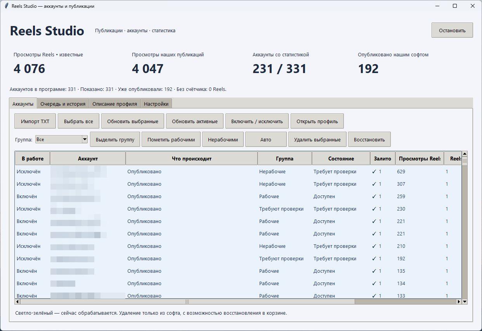The height and width of the screenshot is (331, 482).
Task: Click Выделить группу button
Action: click(115, 139)
